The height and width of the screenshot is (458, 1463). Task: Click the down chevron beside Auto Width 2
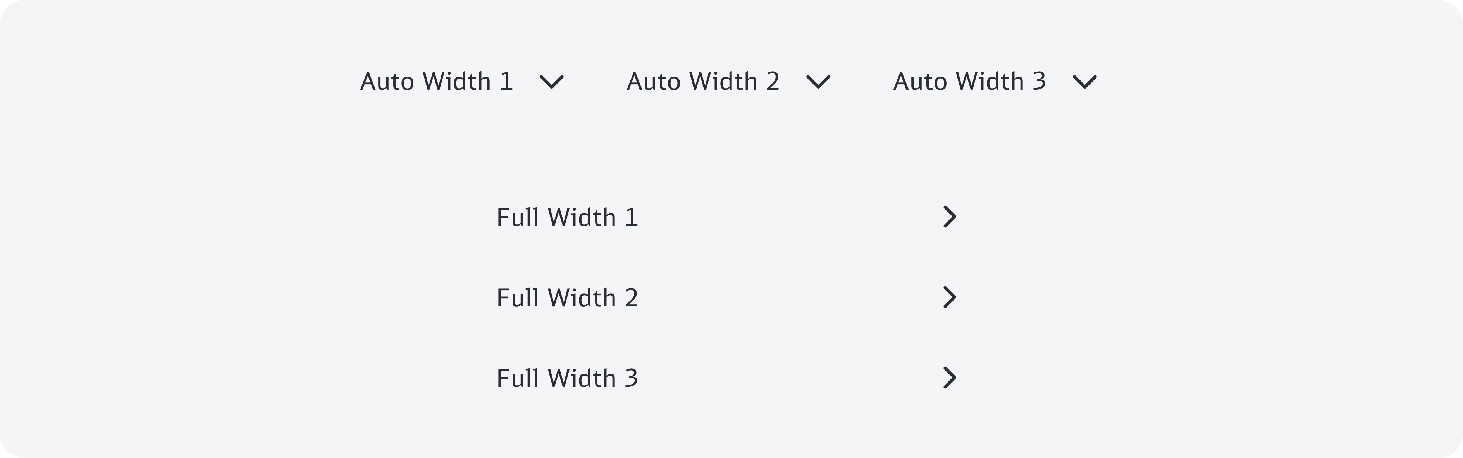coord(818,82)
